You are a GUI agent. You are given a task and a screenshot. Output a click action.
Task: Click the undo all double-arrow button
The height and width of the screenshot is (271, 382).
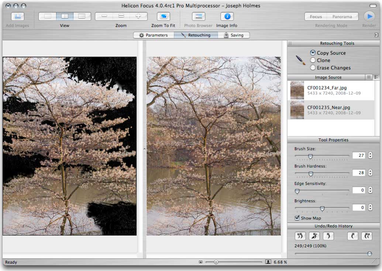300,236
